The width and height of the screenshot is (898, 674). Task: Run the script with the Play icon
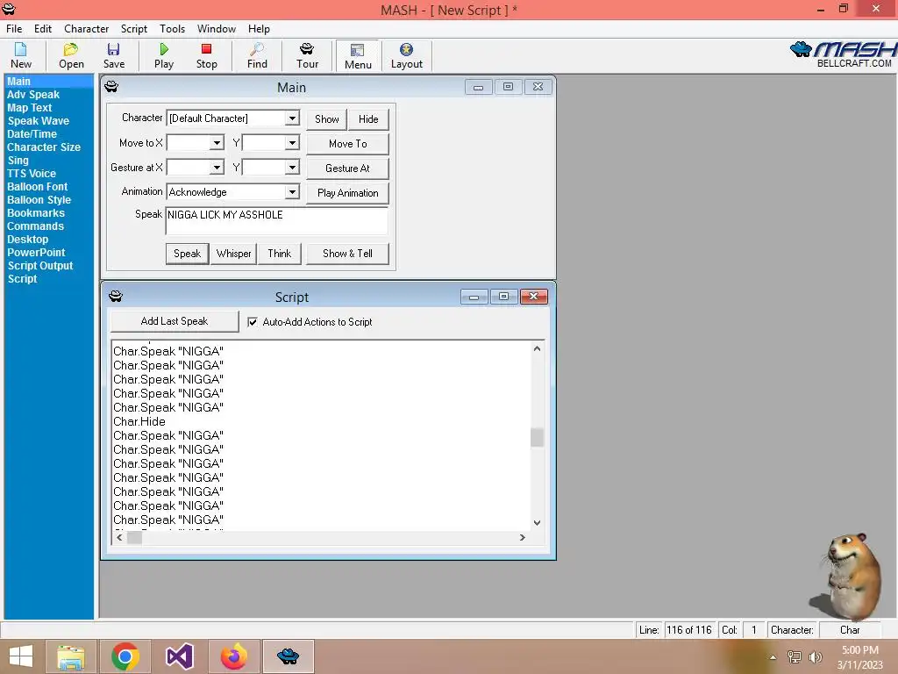point(164,55)
